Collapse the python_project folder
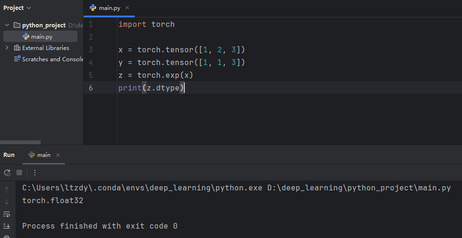The height and width of the screenshot is (238, 462). (7, 25)
